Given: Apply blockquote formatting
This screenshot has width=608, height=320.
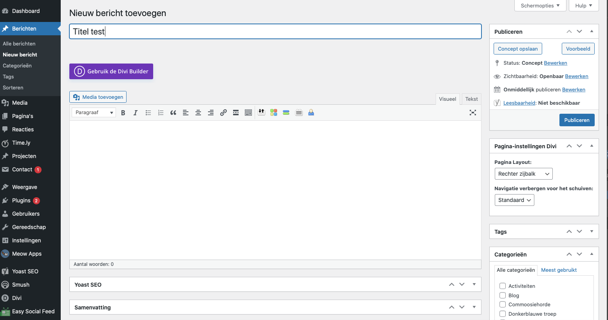Looking at the screenshot, I should click(x=173, y=113).
